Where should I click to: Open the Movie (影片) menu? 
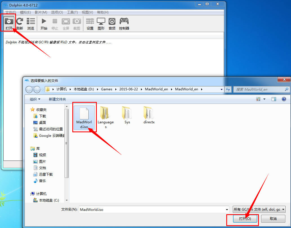(41, 12)
